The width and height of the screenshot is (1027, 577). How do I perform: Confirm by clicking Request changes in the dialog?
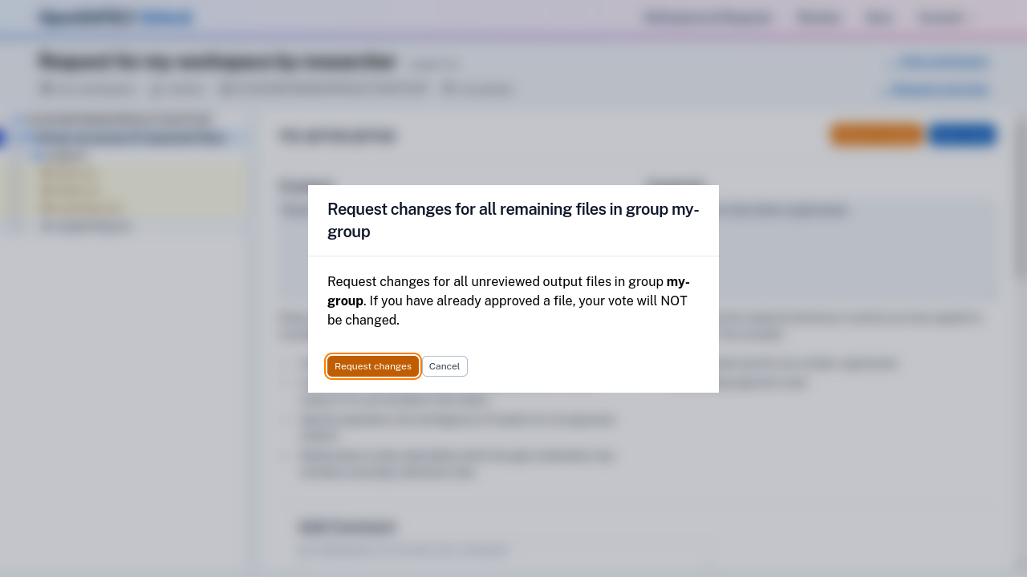[372, 366]
